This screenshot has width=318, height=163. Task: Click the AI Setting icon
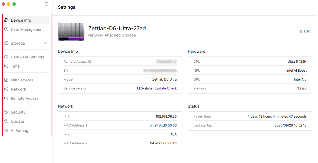6,131
